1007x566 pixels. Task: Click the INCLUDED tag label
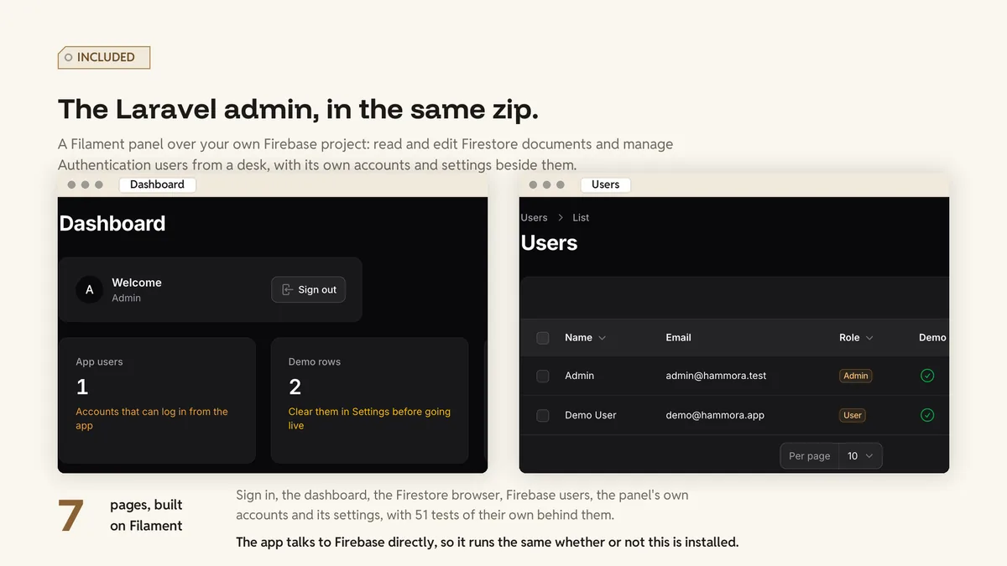(x=104, y=57)
